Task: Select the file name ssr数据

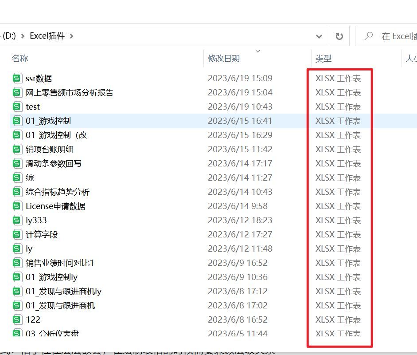Action: [x=39, y=78]
